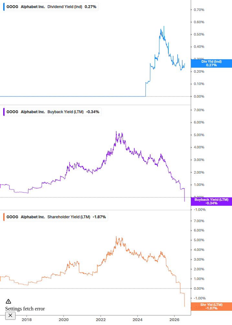232x325 pixels.
Task: Click the blue Div Yld (Ind) 0.27% tag
Action: 211,63
